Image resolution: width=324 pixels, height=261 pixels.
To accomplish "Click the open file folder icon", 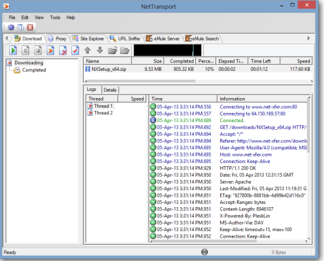I will [112, 51].
